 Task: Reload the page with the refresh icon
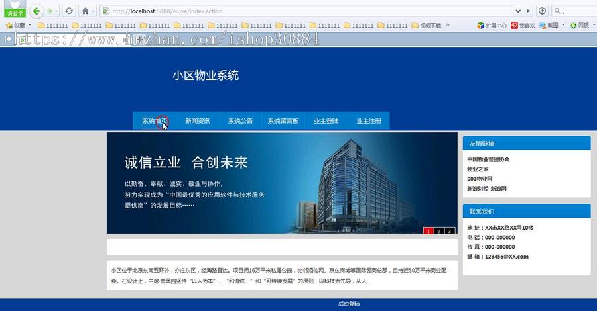point(69,11)
